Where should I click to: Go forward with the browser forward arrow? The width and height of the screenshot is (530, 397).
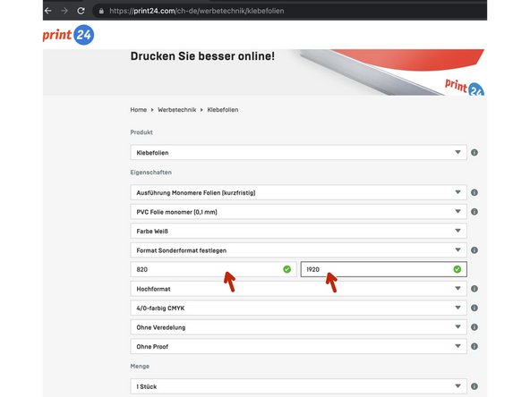point(64,11)
